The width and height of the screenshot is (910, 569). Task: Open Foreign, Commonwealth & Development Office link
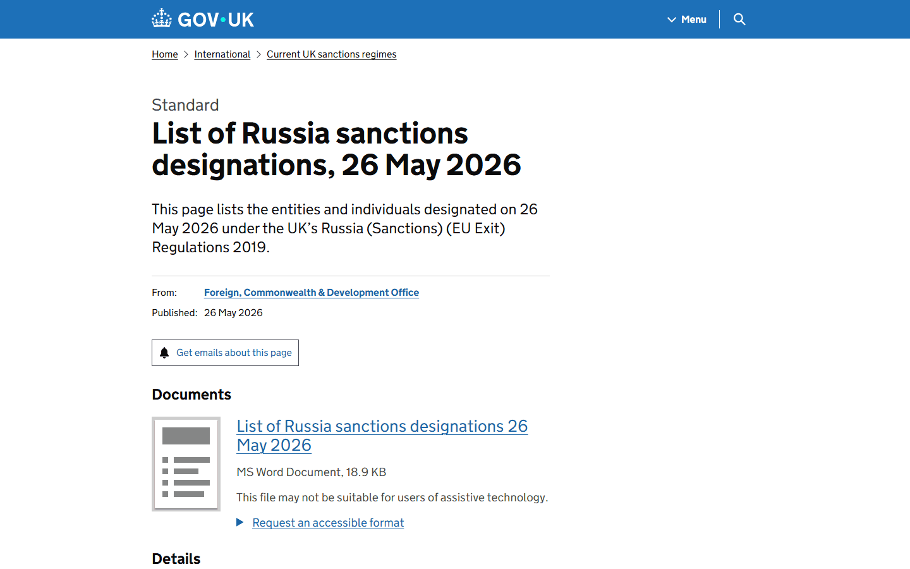(312, 292)
